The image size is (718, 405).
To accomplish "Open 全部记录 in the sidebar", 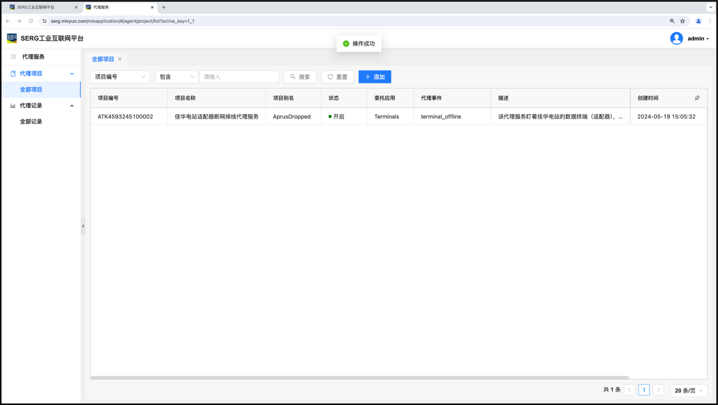I will (x=31, y=122).
